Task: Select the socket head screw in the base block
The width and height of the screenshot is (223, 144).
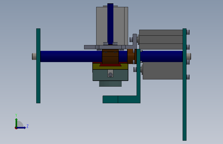Action: coord(110,75)
